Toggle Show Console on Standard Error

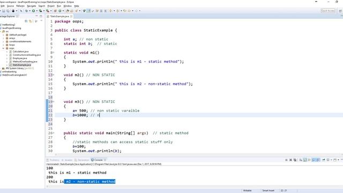tap(318, 160)
